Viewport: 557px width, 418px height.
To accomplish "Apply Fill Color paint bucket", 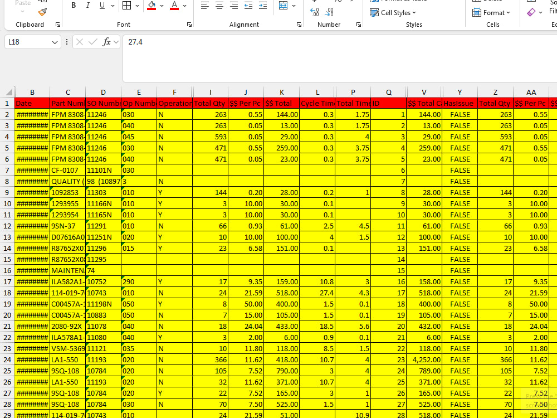I will click(x=152, y=6).
